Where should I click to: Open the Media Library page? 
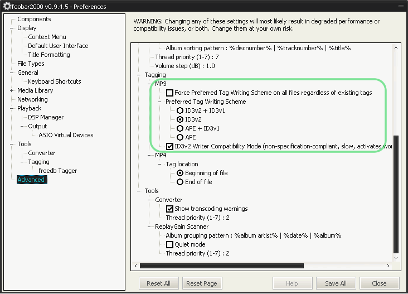(35, 90)
